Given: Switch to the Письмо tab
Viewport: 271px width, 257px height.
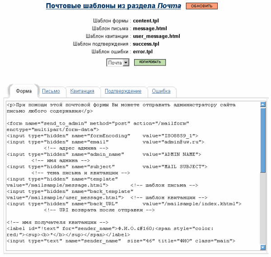Looking at the screenshot, I should [x=51, y=91].
